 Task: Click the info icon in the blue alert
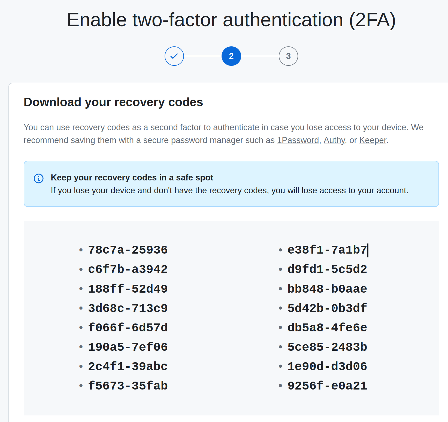39,179
